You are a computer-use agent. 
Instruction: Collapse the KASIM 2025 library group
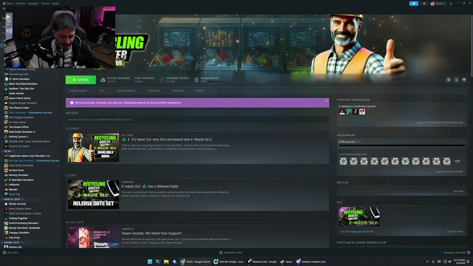pyautogui.click(x=3, y=242)
